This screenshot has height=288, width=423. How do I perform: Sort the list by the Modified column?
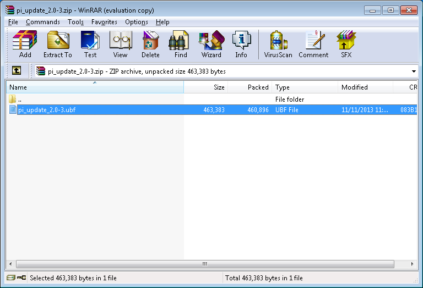click(366, 87)
